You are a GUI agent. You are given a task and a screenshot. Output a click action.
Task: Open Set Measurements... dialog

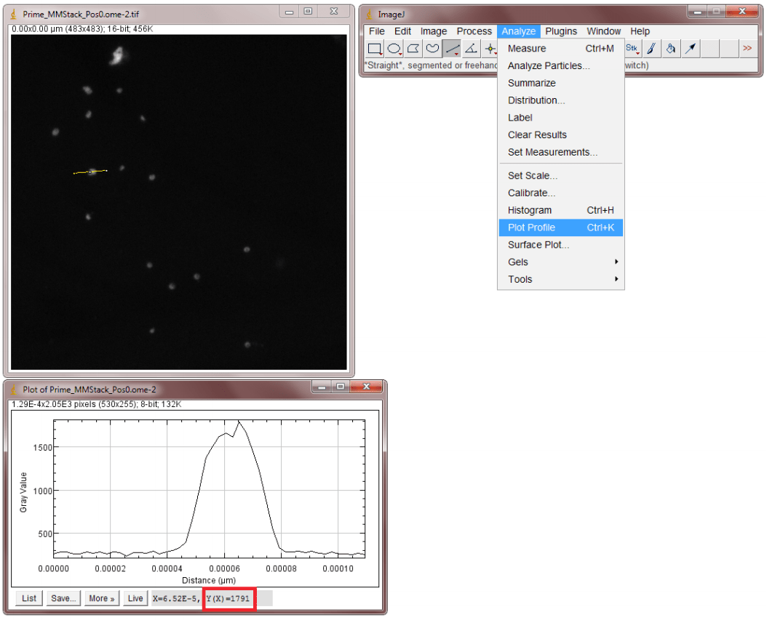560,153
